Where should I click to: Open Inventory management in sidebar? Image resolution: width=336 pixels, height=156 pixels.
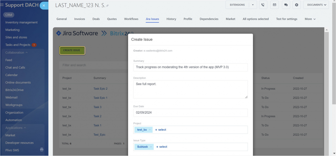pos(22,22)
